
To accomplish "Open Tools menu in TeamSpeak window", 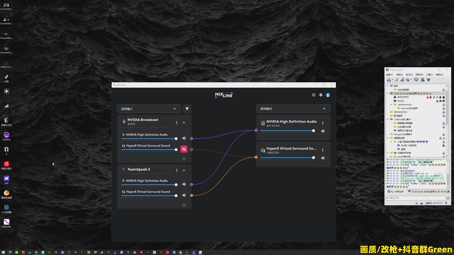I will tap(430, 75).
